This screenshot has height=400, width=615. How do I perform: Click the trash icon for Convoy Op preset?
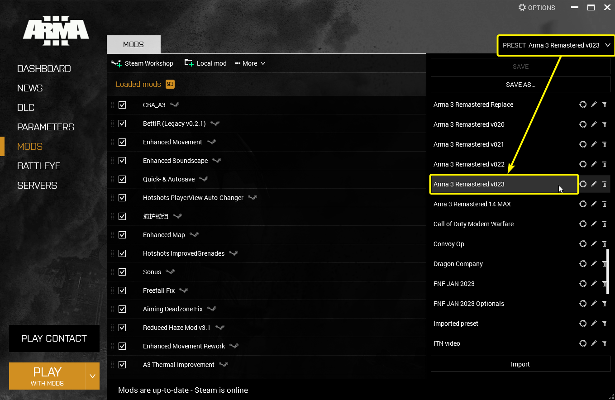point(604,244)
